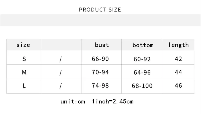Image resolution: width=201 pixels, height=114 pixels.
Task: Click bust value 66-90
Action: pyautogui.click(x=100, y=59)
